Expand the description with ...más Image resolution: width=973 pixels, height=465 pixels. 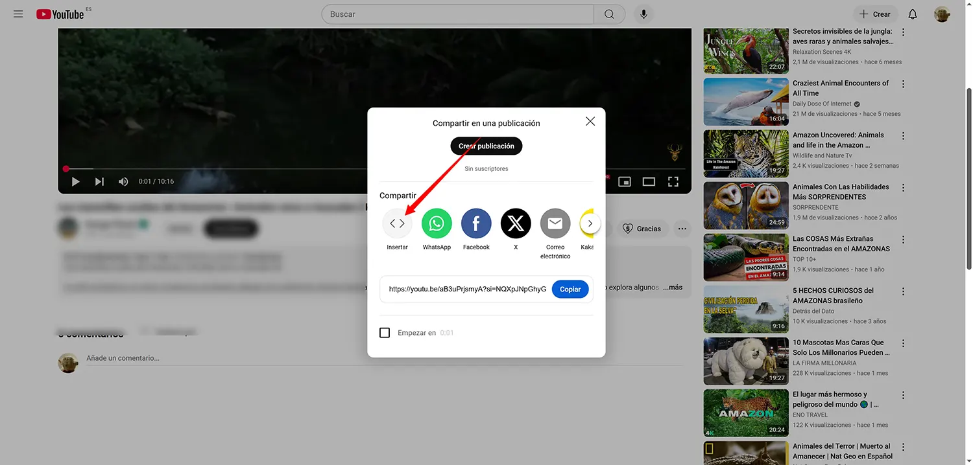(x=672, y=287)
